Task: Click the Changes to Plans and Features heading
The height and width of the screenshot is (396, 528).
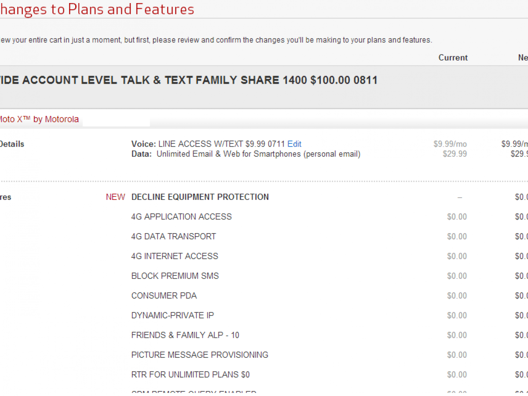Action: pyautogui.click(x=97, y=9)
